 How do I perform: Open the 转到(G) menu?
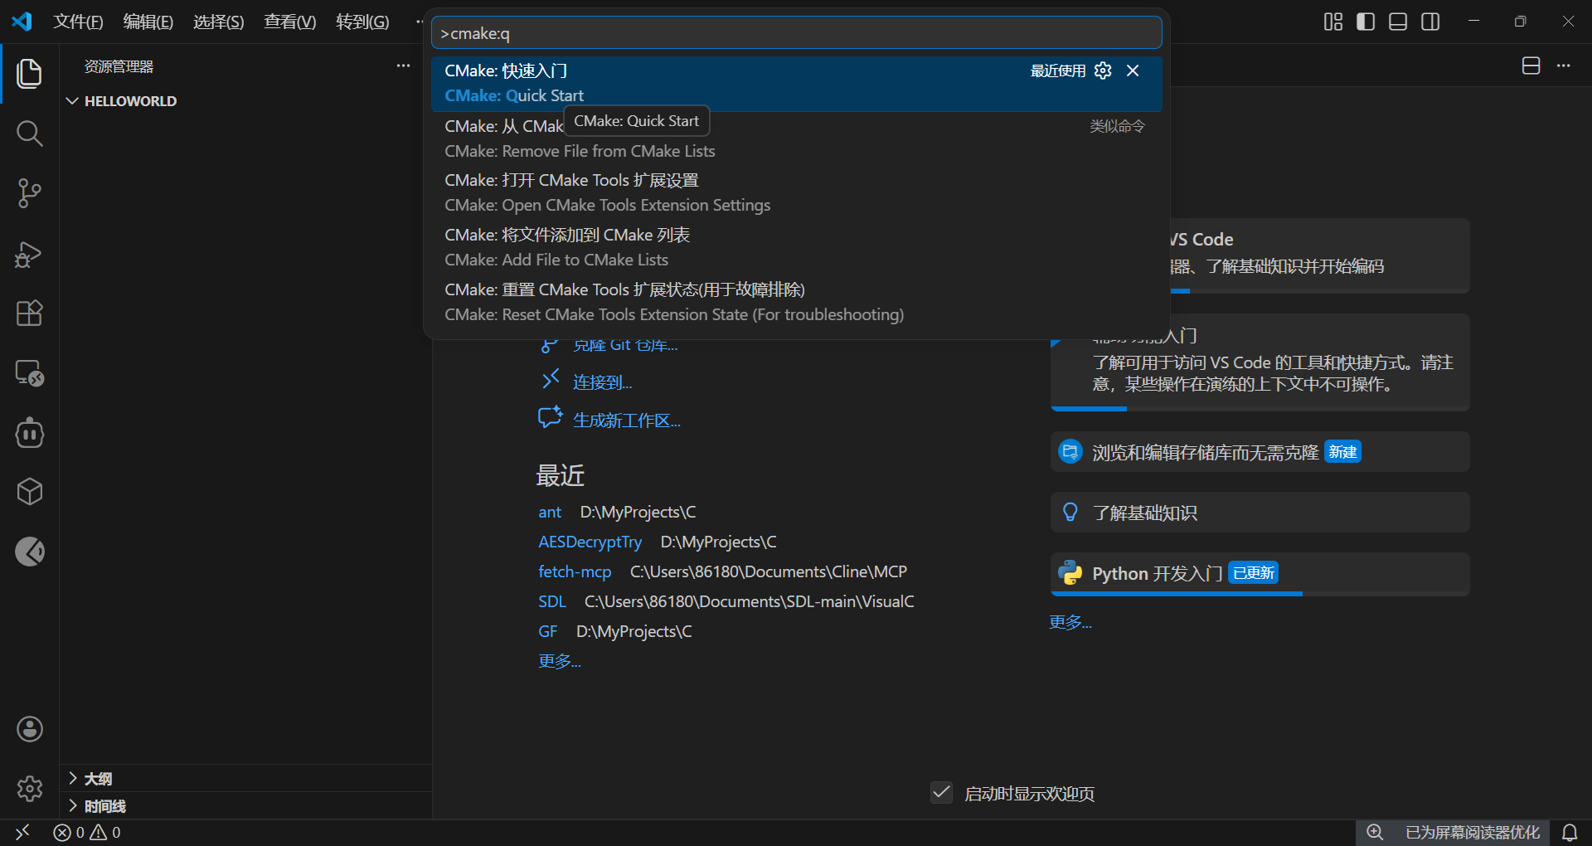pos(362,22)
